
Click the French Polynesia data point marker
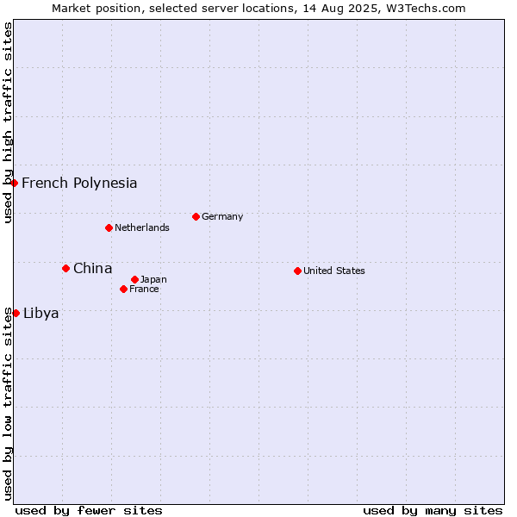(x=14, y=183)
